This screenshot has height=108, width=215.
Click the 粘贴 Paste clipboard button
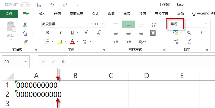tap(11, 29)
